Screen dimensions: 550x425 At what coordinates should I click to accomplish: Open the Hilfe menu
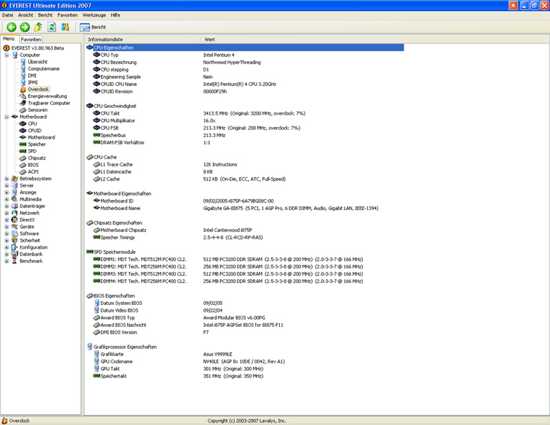pos(115,15)
